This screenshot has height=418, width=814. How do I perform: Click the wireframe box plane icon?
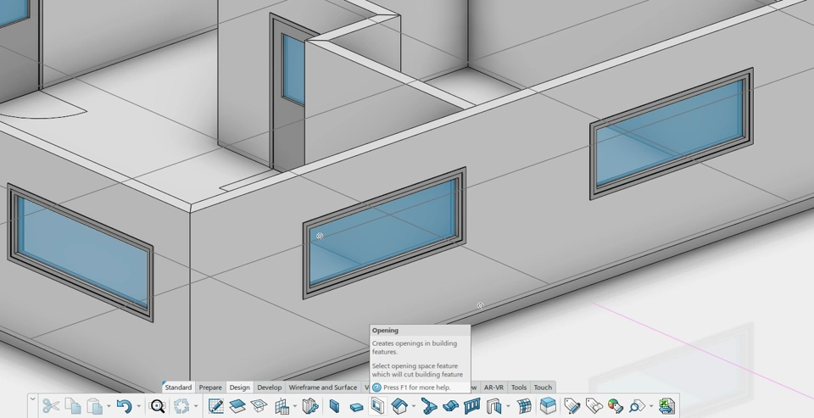(259, 405)
